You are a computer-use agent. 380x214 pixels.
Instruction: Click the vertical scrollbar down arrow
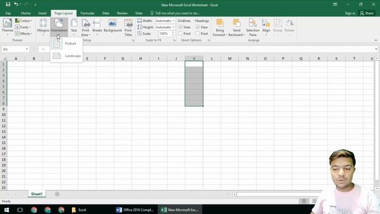(x=377, y=188)
